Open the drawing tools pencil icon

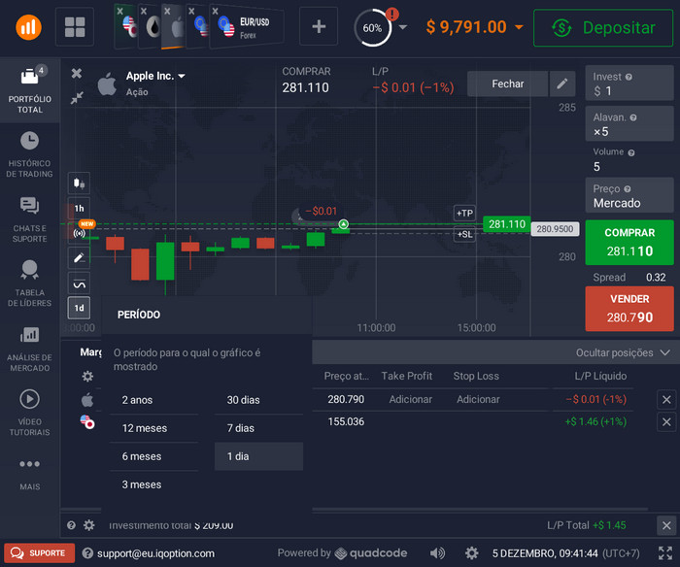79,258
